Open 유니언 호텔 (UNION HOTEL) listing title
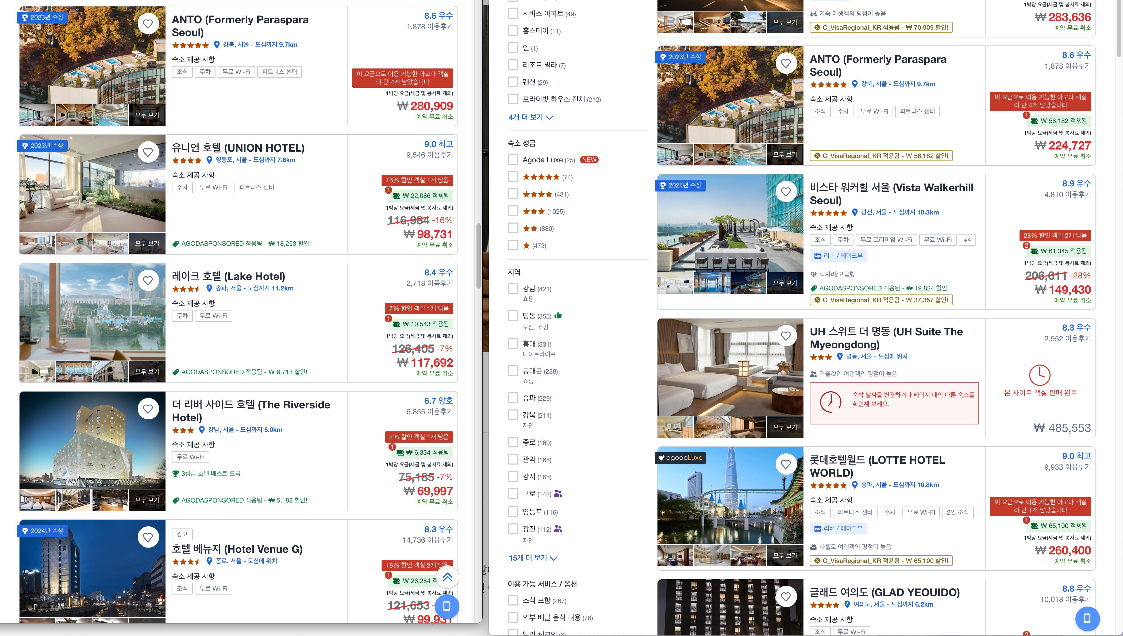1123x636 pixels. [238, 148]
